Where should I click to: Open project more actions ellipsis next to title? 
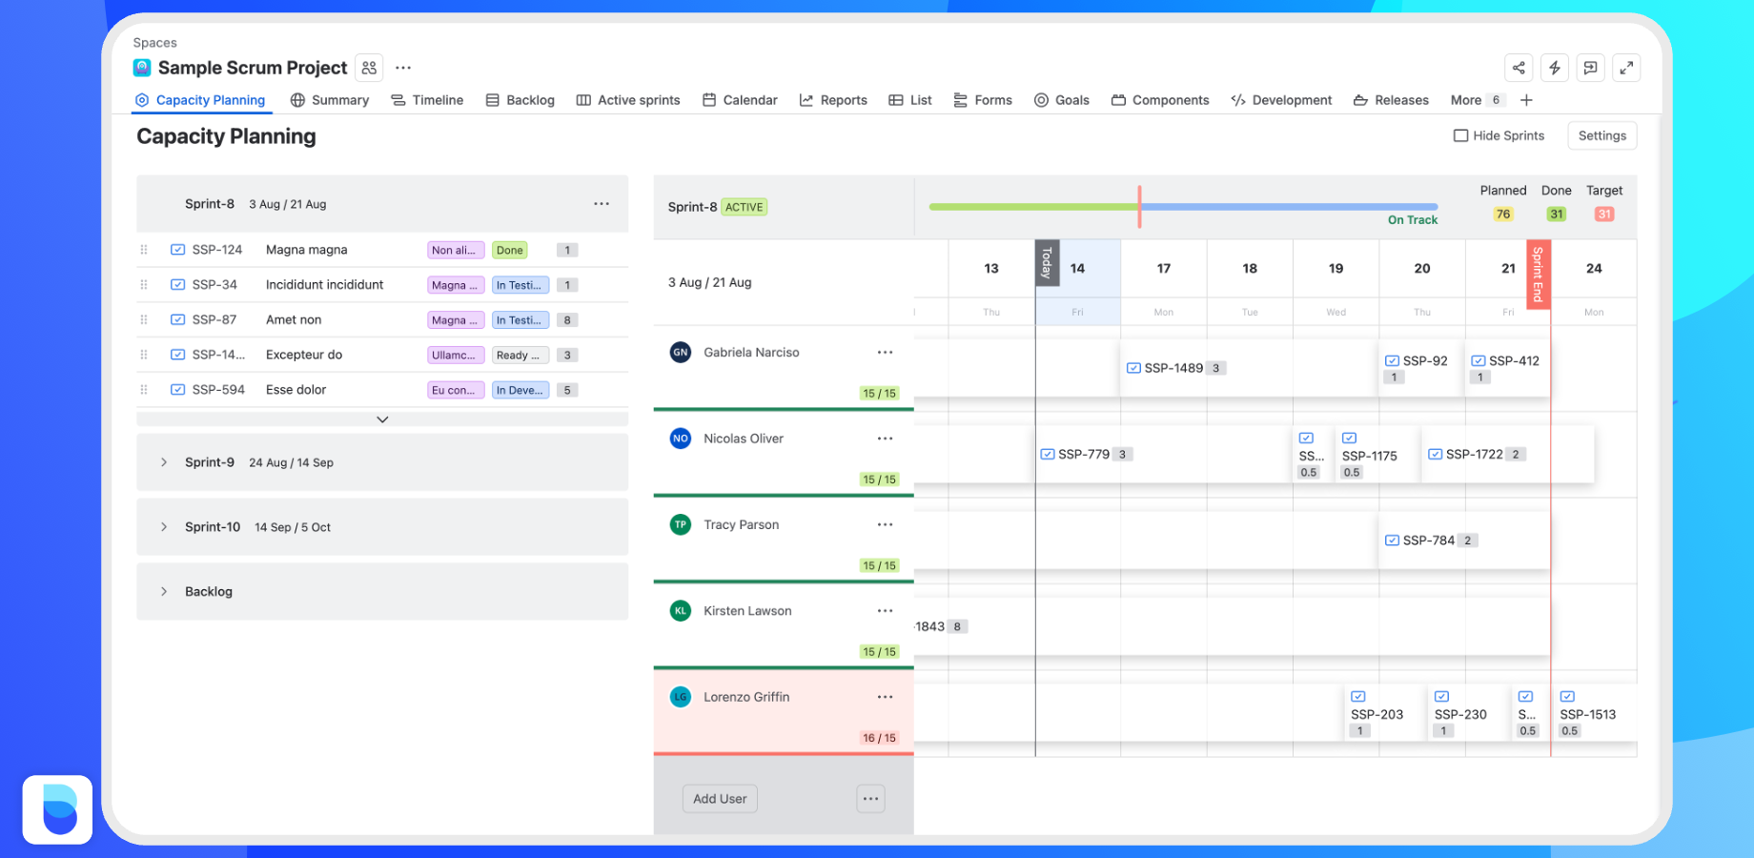pos(403,68)
